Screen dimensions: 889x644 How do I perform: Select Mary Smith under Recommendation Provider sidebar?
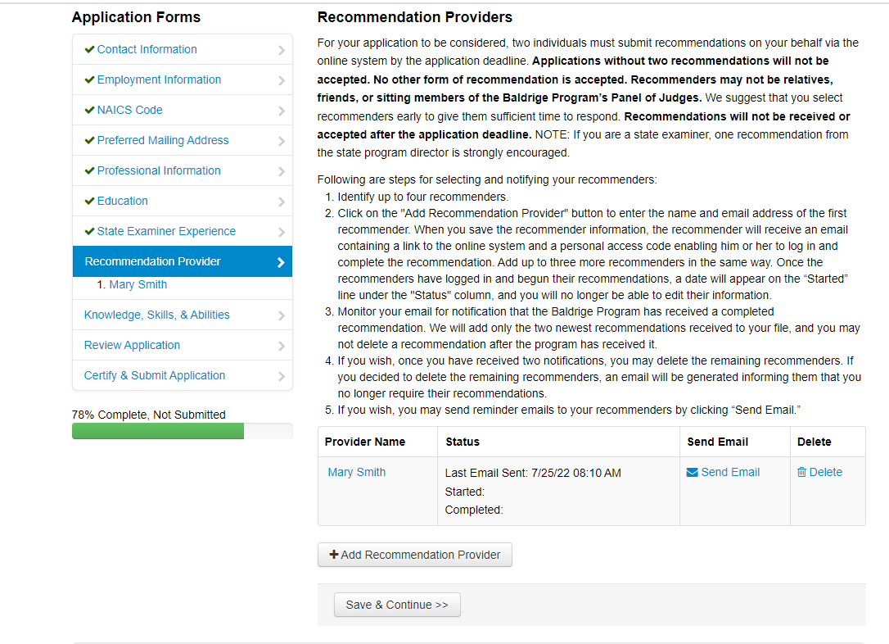point(138,284)
